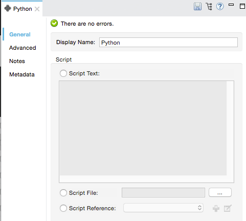The height and width of the screenshot is (221, 246).
Task: Click the 'Script' group heading
Action: coord(63,59)
